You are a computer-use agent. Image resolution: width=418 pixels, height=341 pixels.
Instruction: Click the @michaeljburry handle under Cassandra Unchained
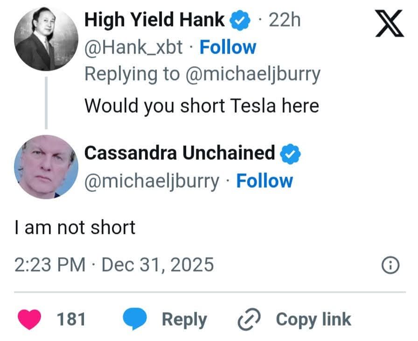[151, 181]
